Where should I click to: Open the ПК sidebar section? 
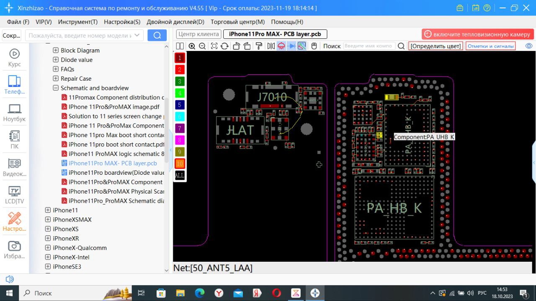[x=15, y=140]
